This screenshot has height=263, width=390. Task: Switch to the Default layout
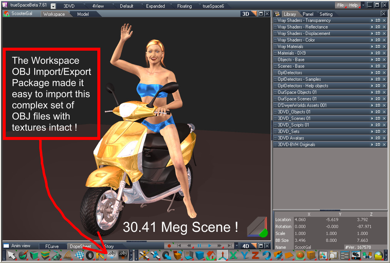tap(127, 6)
